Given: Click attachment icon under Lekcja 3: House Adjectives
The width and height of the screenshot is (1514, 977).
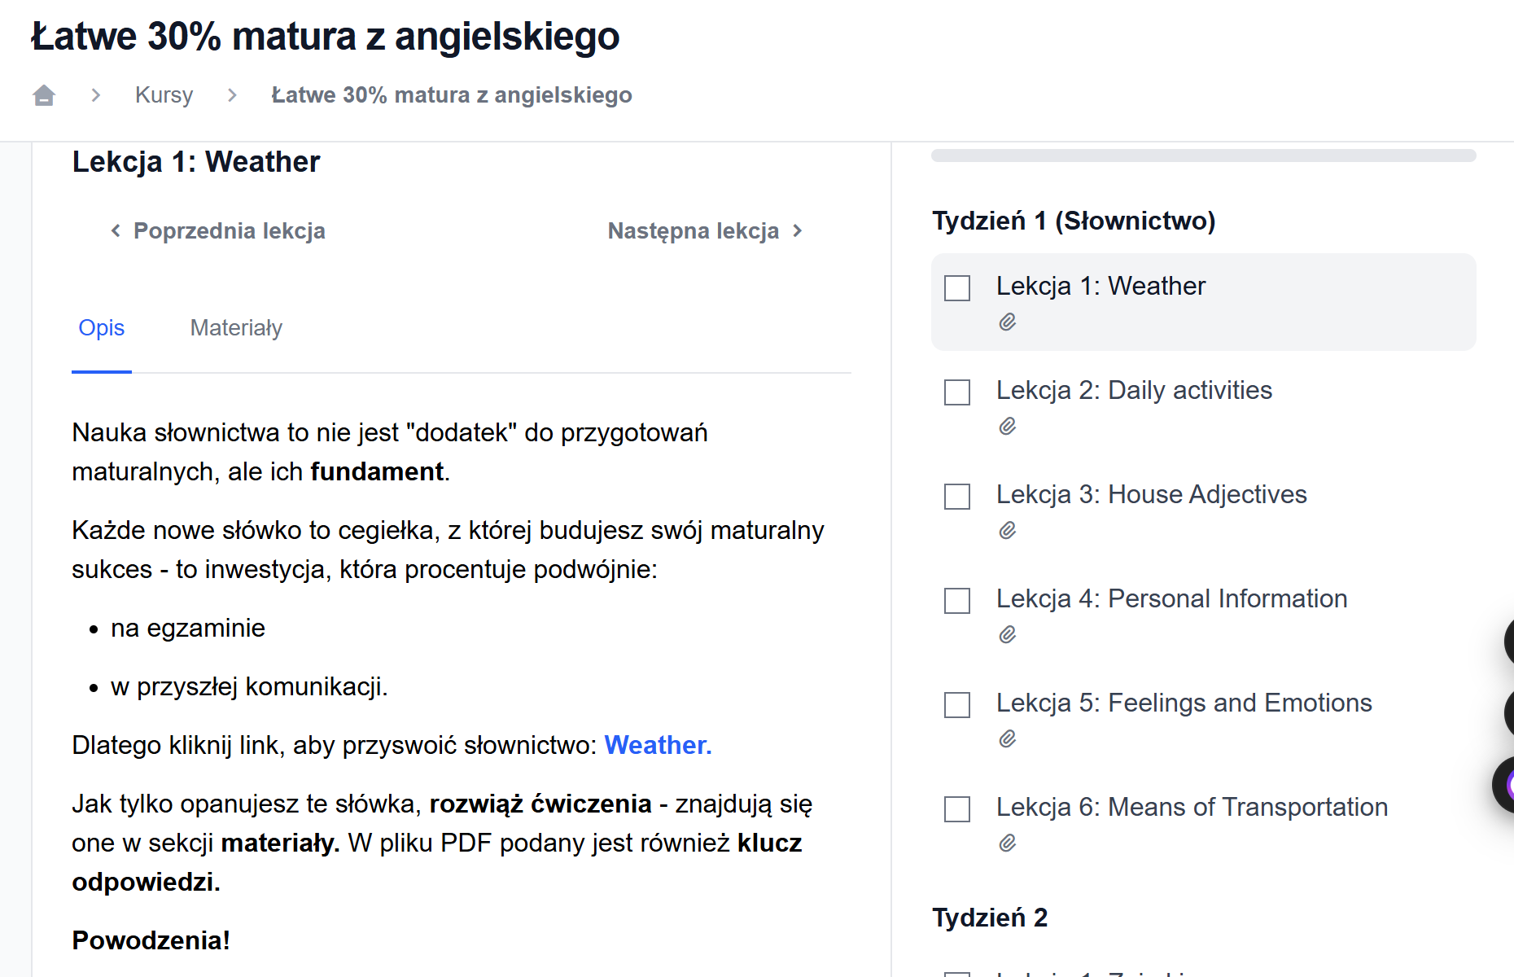Looking at the screenshot, I should coord(1008,531).
